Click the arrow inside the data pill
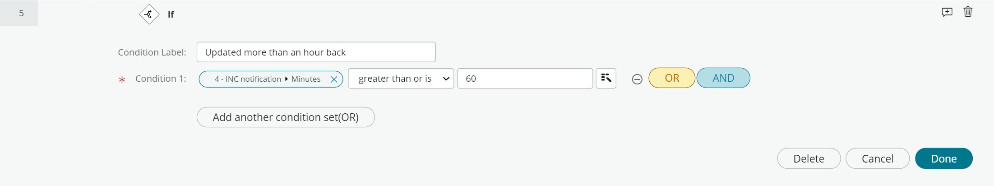The width and height of the screenshot is (994, 186). (287, 79)
